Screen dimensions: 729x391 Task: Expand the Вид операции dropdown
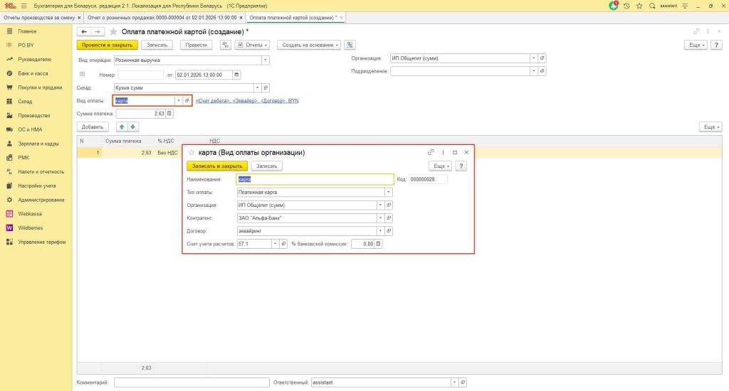pyautogui.click(x=266, y=60)
